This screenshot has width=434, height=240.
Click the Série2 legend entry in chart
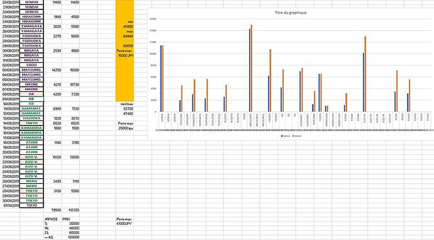[x=296, y=136]
